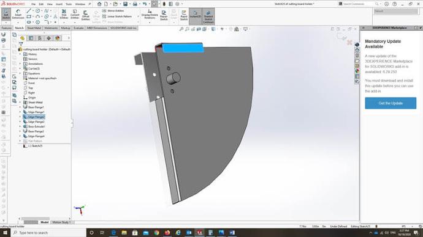423x237 pixels.
Task: Expand the Sheet-Metal tree node
Action: point(20,103)
